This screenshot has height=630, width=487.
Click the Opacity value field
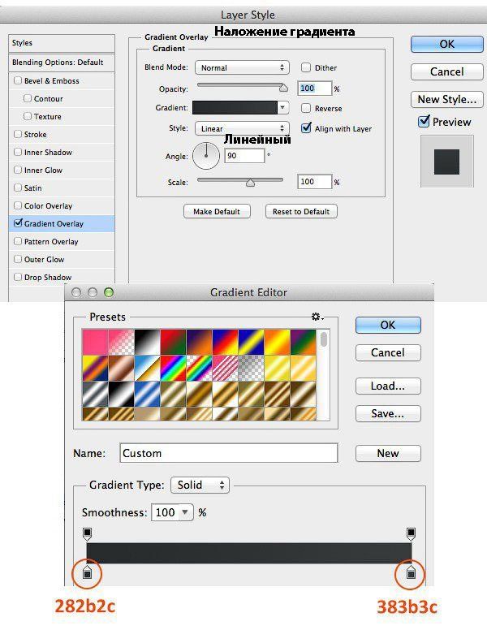315,88
